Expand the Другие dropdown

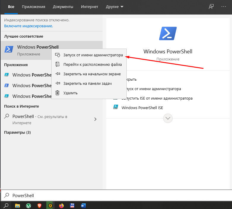point(115,7)
